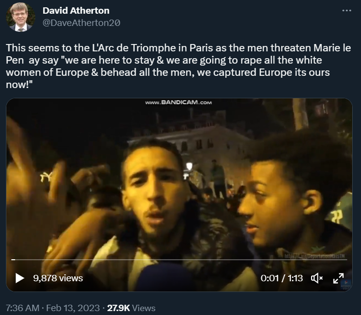This screenshot has height=315, width=361.
Task: Click the BANDICAM watermark on the video
Action: coord(178,103)
